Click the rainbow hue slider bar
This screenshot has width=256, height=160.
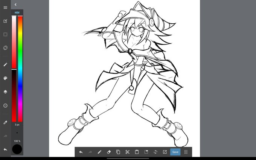tap(20, 69)
